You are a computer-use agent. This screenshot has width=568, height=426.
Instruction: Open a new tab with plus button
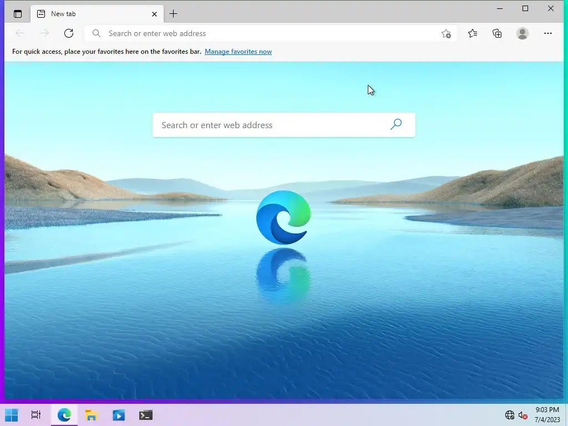(173, 14)
